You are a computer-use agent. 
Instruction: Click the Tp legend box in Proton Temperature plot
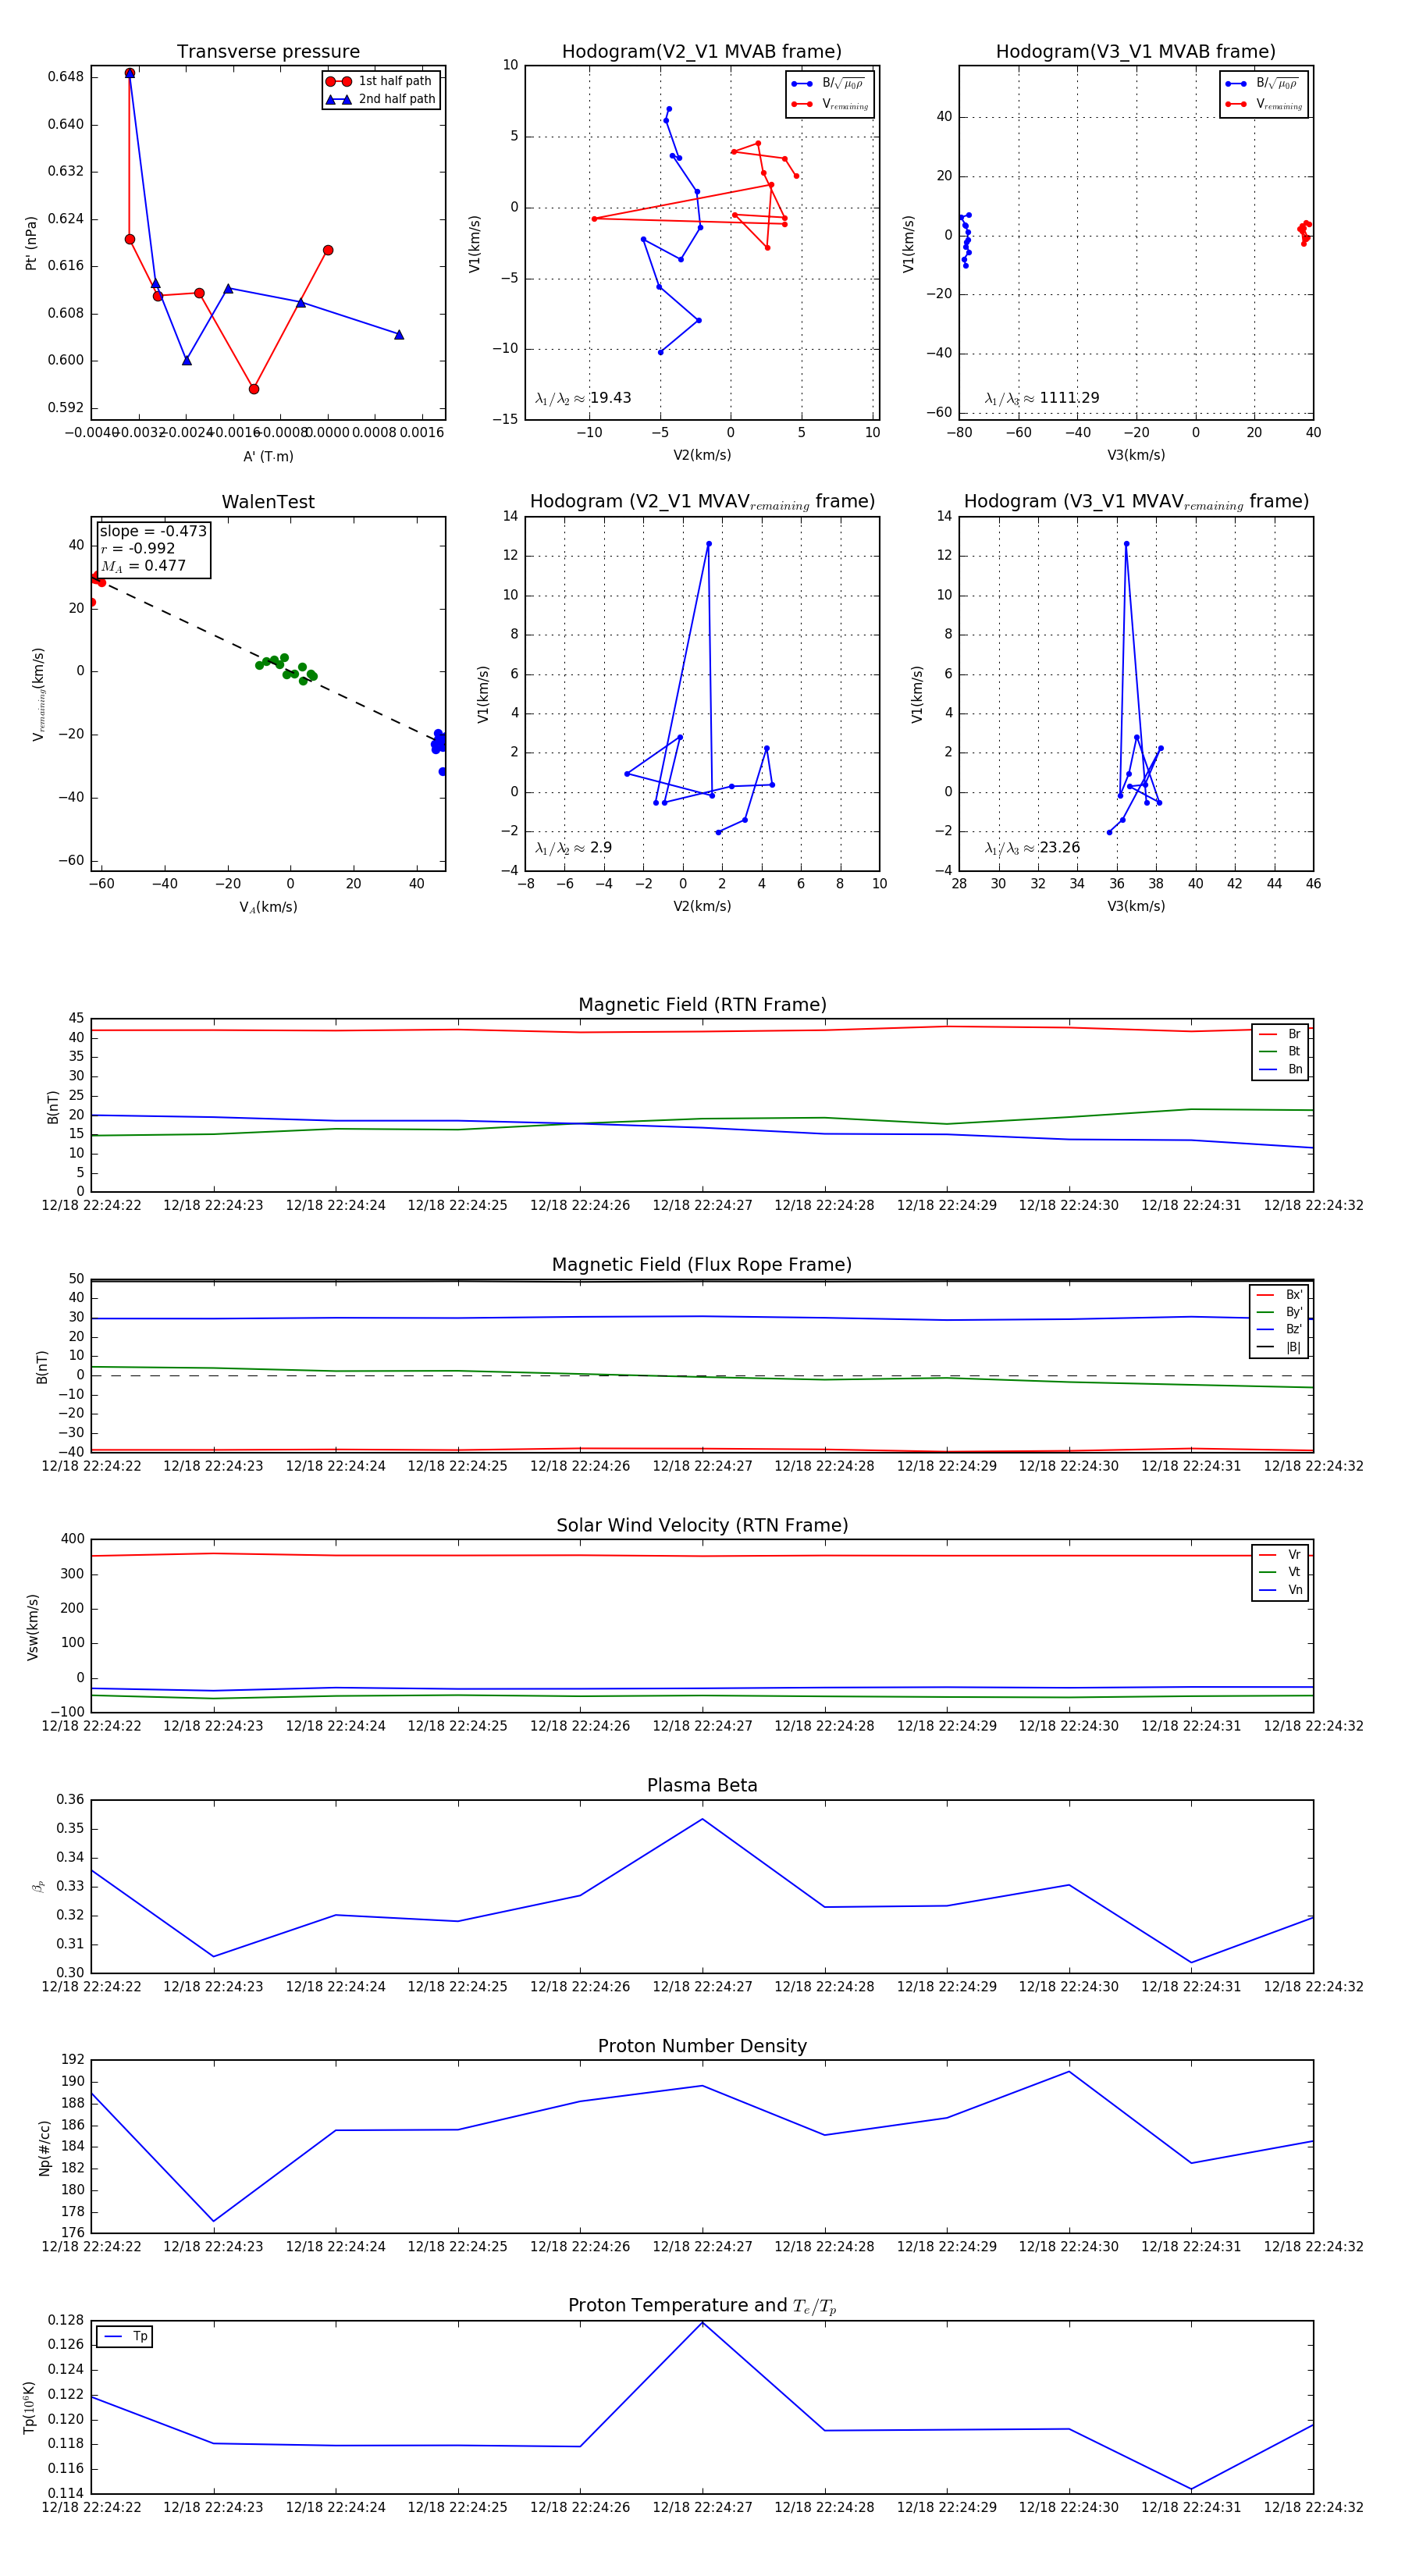pos(124,2336)
